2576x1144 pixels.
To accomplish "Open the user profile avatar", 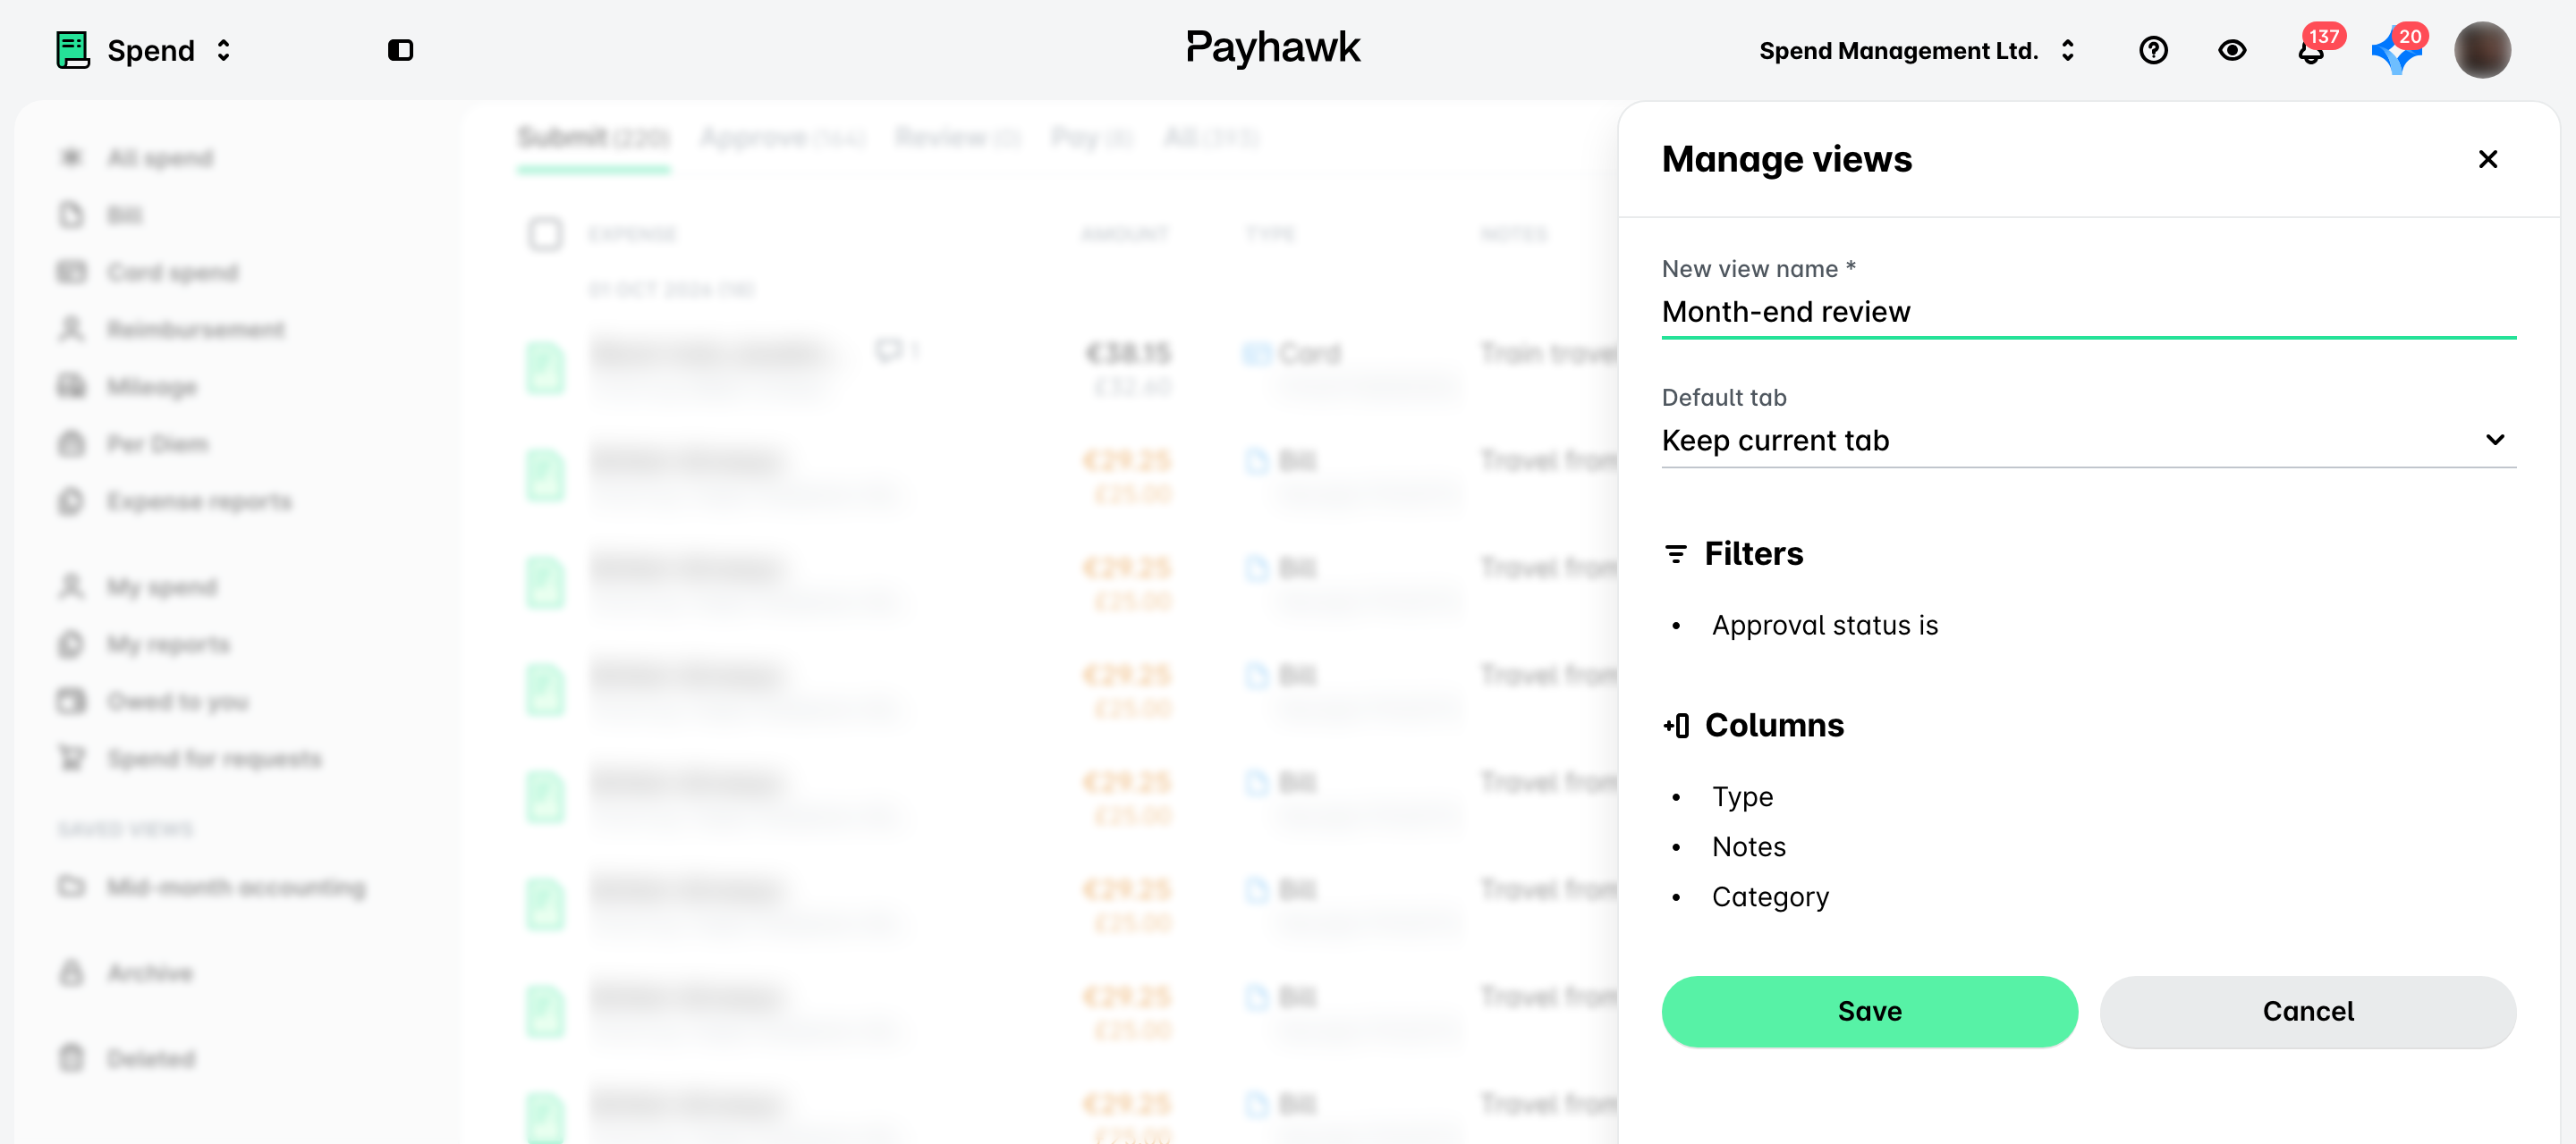I will [2482, 50].
